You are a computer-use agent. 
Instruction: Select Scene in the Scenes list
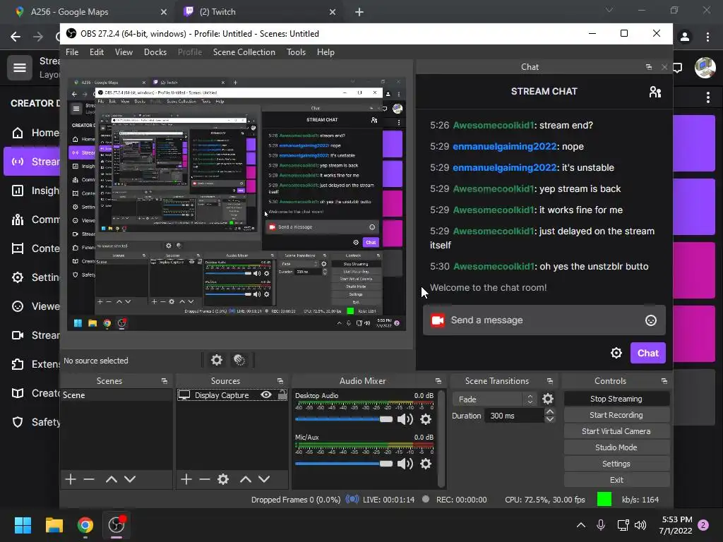click(116, 395)
